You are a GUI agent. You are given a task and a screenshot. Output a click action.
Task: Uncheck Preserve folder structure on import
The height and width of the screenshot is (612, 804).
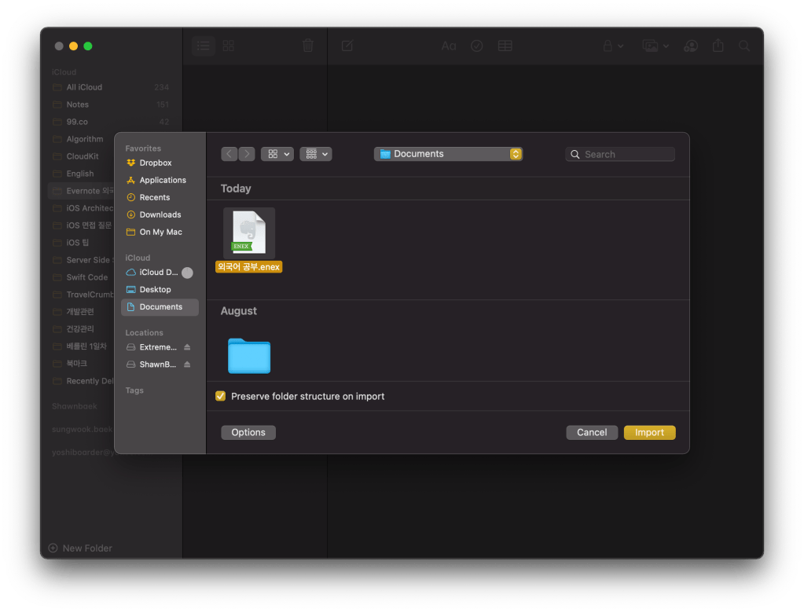(220, 396)
